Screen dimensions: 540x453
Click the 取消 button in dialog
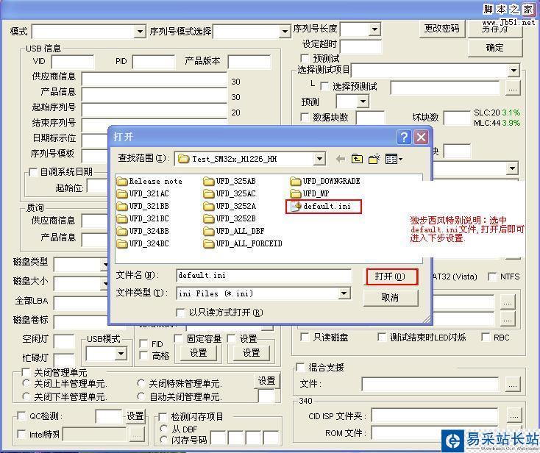(x=391, y=297)
